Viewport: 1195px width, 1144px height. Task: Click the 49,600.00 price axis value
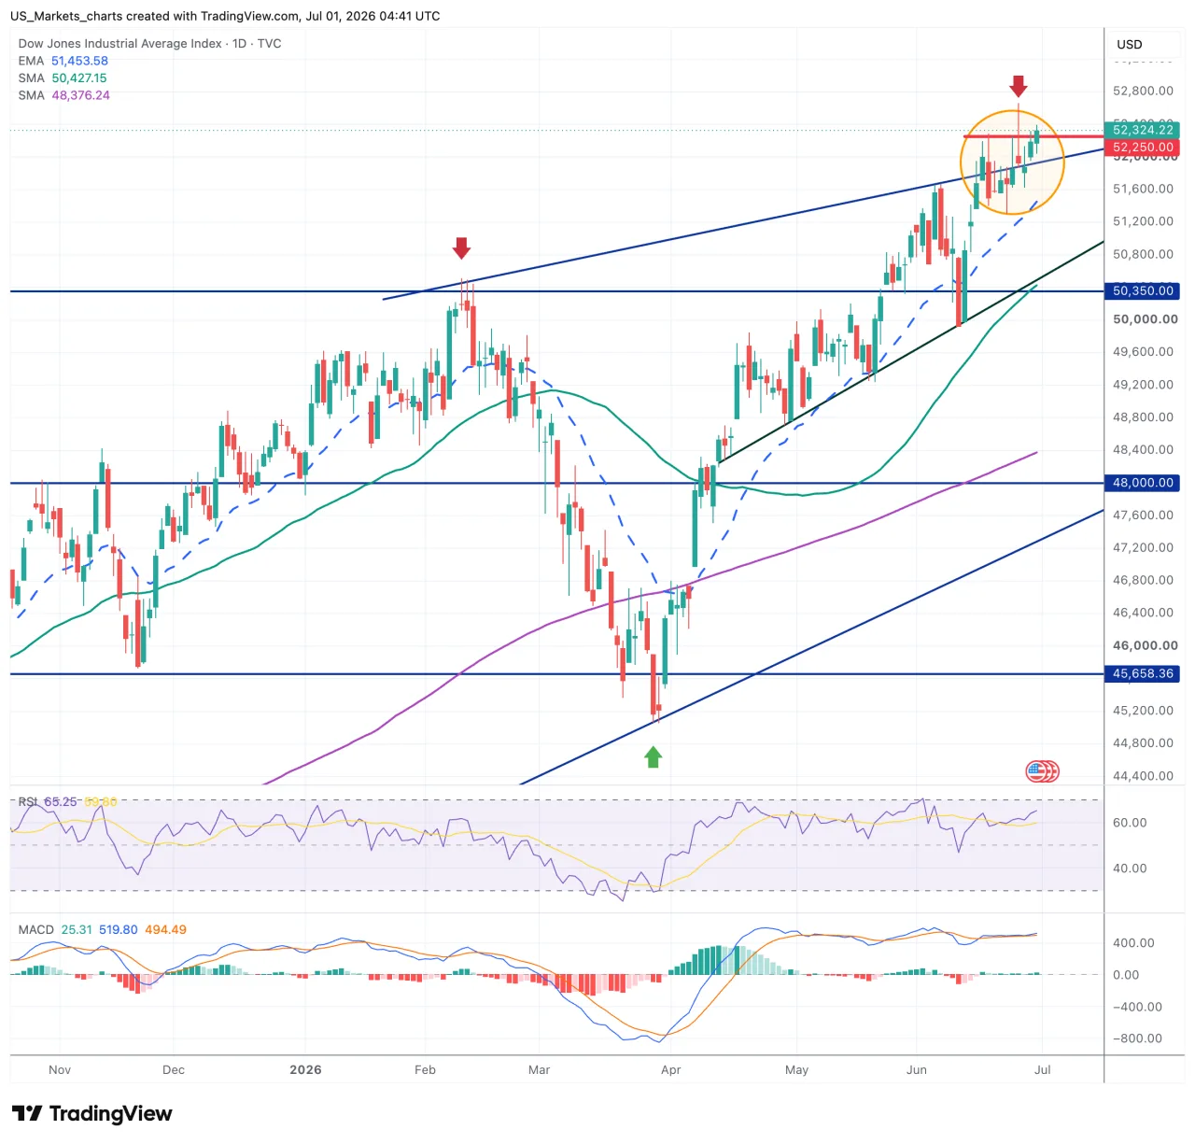click(x=1143, y=352)
